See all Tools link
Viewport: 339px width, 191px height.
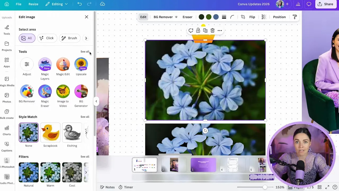point(85,52)
